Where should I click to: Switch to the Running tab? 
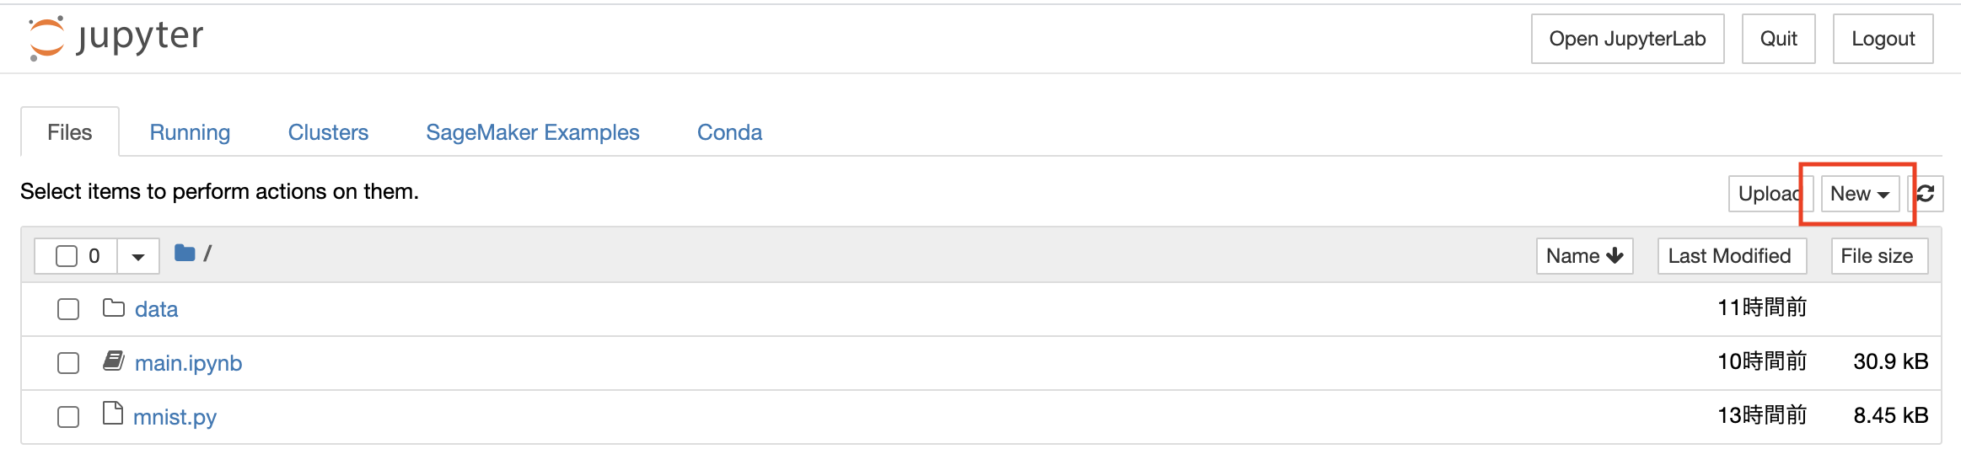(190, 132)
